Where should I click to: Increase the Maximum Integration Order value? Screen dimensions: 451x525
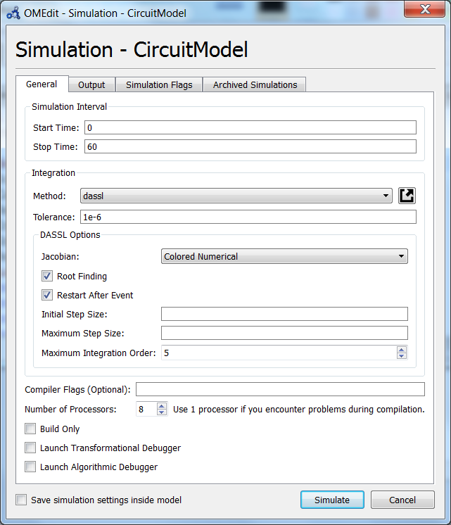point(401,349)
